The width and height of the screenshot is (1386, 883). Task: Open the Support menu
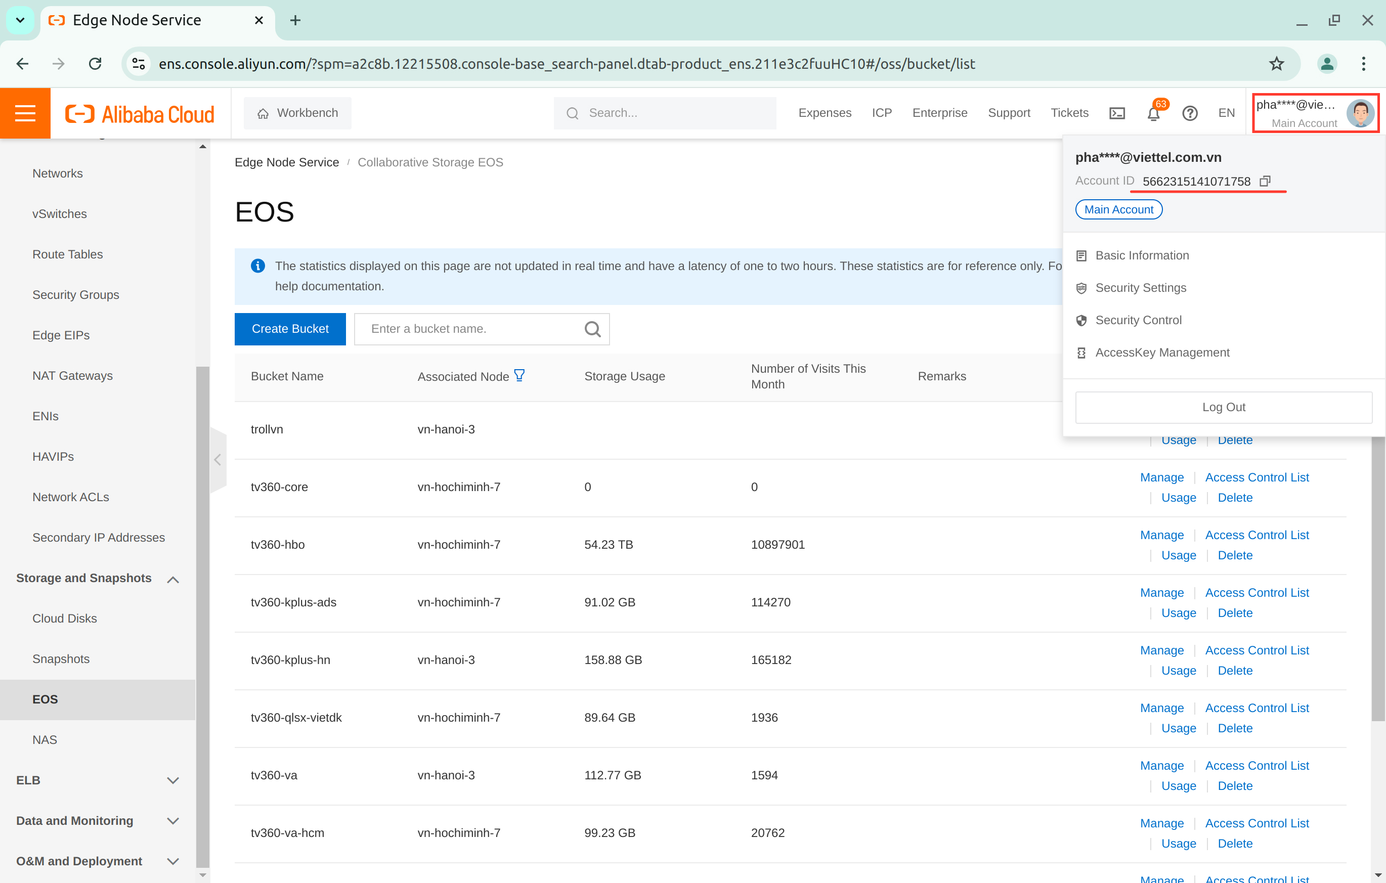tap(1009, 113)
